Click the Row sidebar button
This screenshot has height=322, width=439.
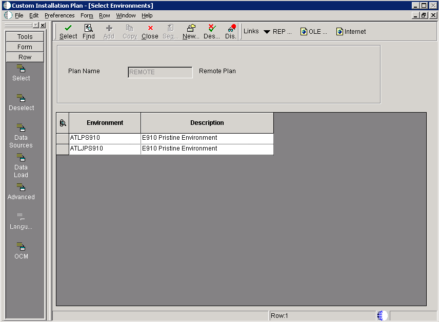(x=25, y=57)
